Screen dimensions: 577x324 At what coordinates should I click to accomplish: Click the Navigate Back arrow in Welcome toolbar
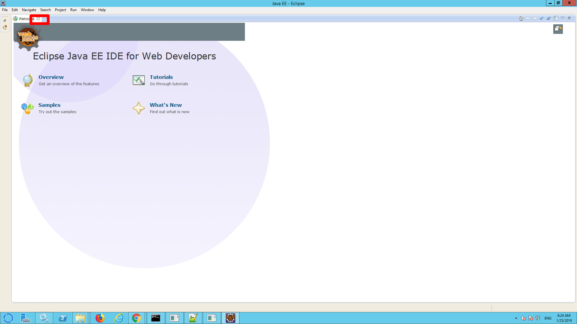click(528, 19)
